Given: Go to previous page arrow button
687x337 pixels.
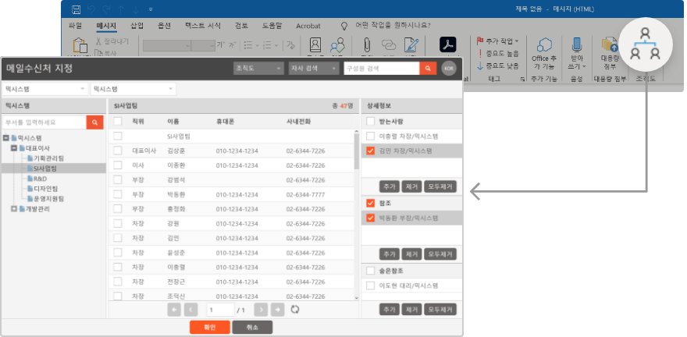Looking at the screenshot, I should [191, 310].
